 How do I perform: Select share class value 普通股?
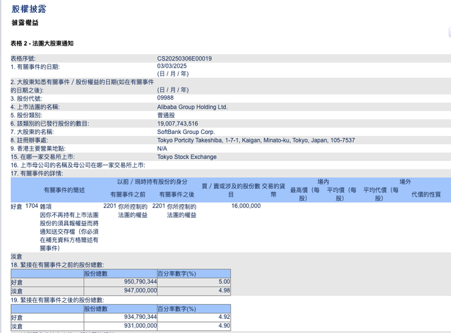click(x=166, y=115)
